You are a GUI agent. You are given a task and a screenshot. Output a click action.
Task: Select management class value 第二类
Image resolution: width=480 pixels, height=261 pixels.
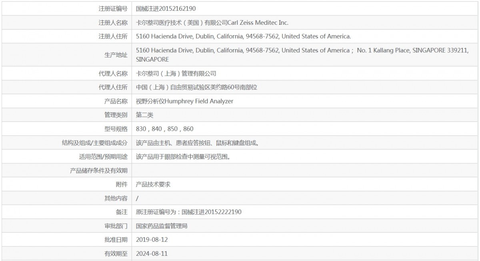coord(144,115)
